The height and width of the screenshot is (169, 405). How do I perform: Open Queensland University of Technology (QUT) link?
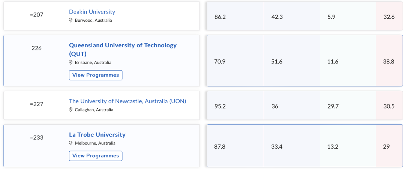point(123,50)
